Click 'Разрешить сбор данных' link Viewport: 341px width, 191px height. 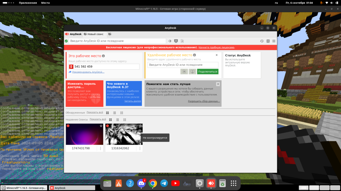click(204, 101)
